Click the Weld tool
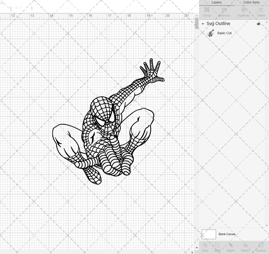The height and width of the screenshot is (254, 269). click(217, 246)
